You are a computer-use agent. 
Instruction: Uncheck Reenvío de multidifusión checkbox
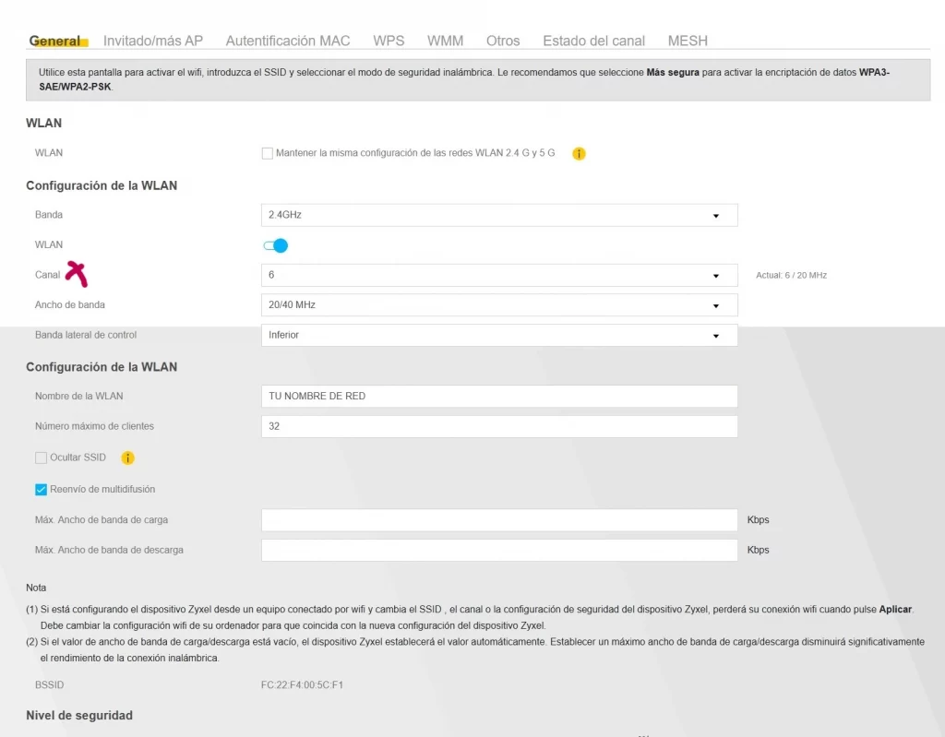point(41,489)
